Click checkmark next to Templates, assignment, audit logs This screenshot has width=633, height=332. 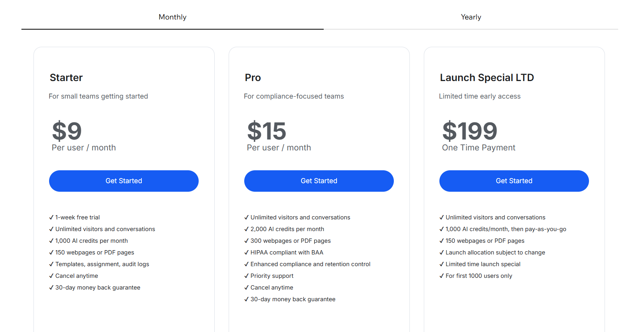51,264
